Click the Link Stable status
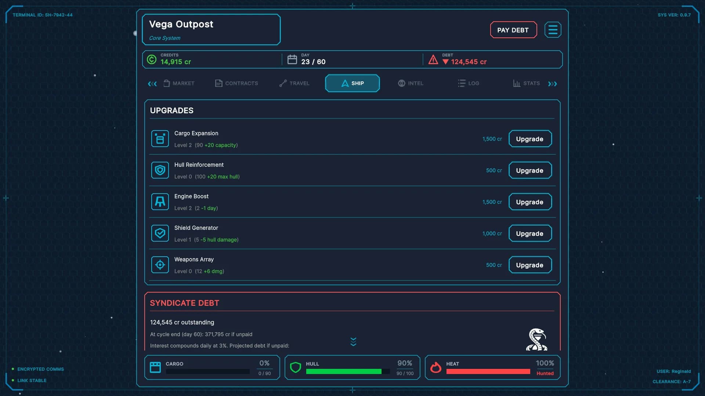Viewport: 705px width, 396px height. coord(29,381)
